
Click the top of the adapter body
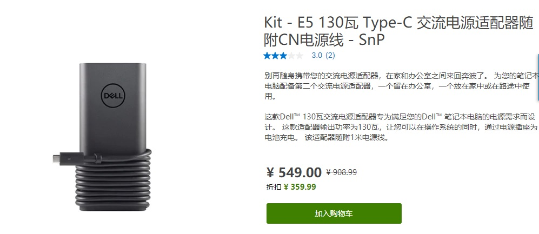pos(112,68)
